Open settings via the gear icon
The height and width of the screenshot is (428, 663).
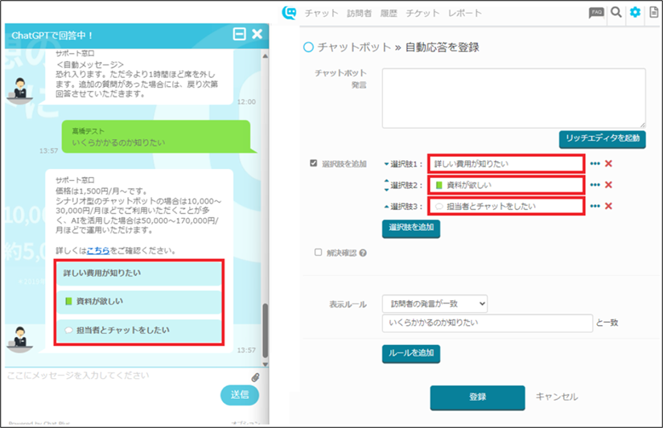click(635, 12)
